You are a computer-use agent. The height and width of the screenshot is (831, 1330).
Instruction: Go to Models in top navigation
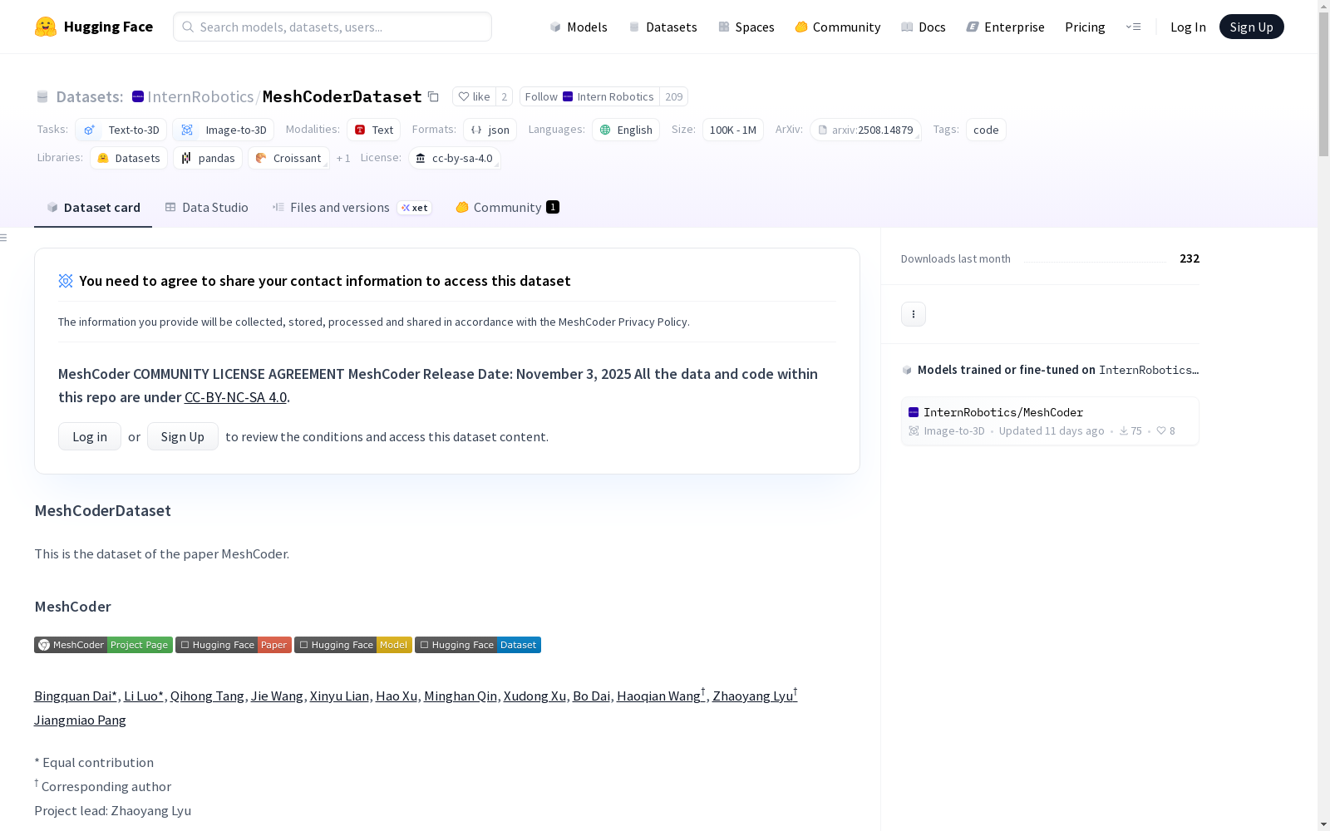pyautogui.click(x=579, y=27)
